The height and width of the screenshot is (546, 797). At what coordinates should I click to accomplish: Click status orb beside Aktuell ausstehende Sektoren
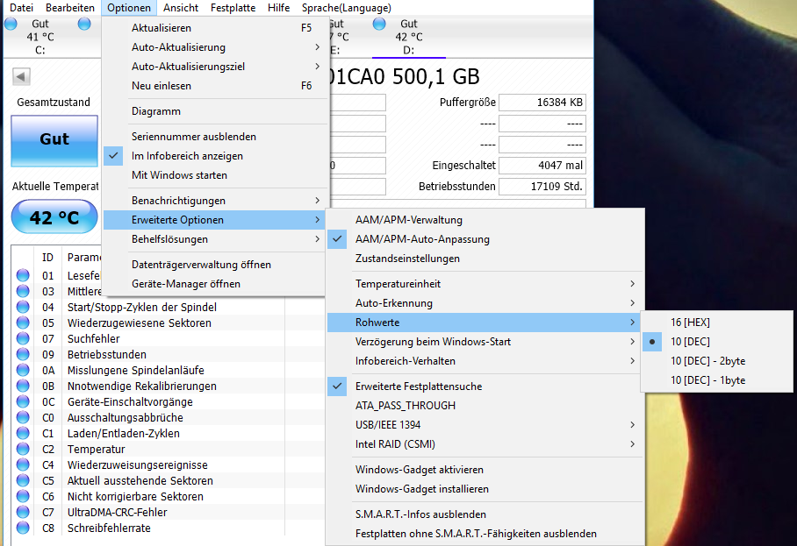pos(23,480)
